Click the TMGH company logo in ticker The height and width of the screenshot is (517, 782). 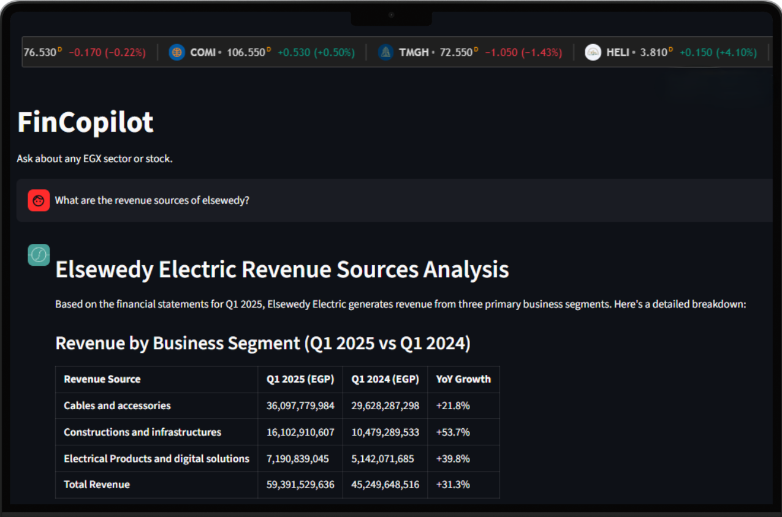point(385,53)
